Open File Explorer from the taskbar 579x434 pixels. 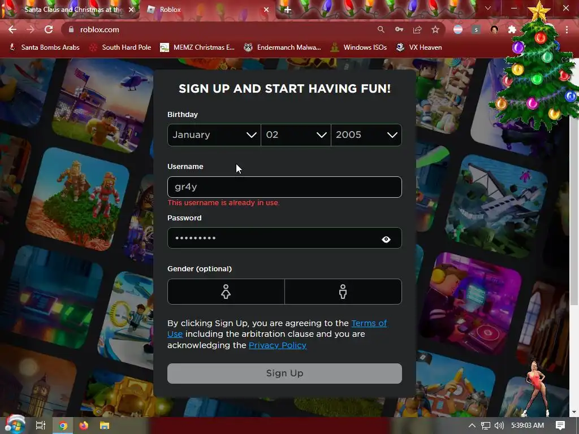105,426
